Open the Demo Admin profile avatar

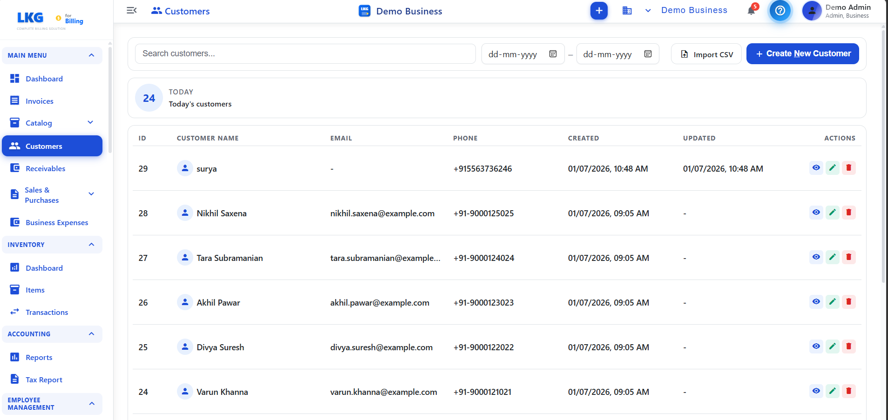click(x=812, y=11)
